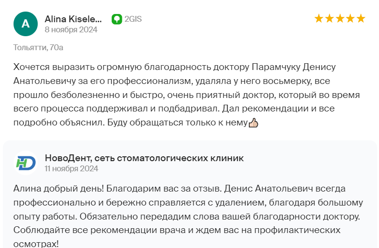Click the green 2GIS logo icon
The image size is (379, 248).
coord(117,19)
